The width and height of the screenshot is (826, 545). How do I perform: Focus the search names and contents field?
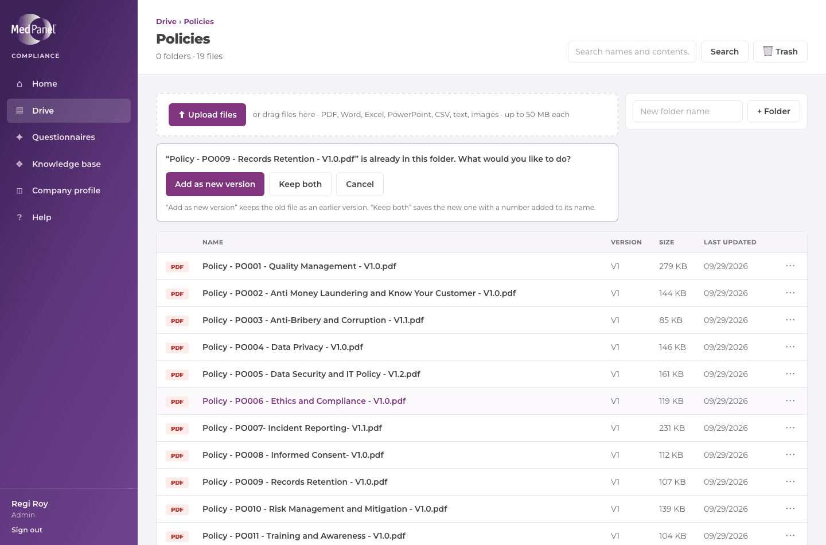click(632, 52)
